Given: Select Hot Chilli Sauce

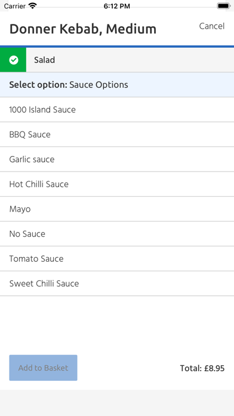Looking at the screenshot, I should click(117, 184).
